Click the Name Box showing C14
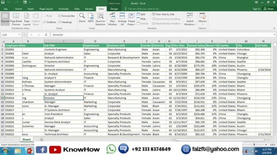 point(10,35)
